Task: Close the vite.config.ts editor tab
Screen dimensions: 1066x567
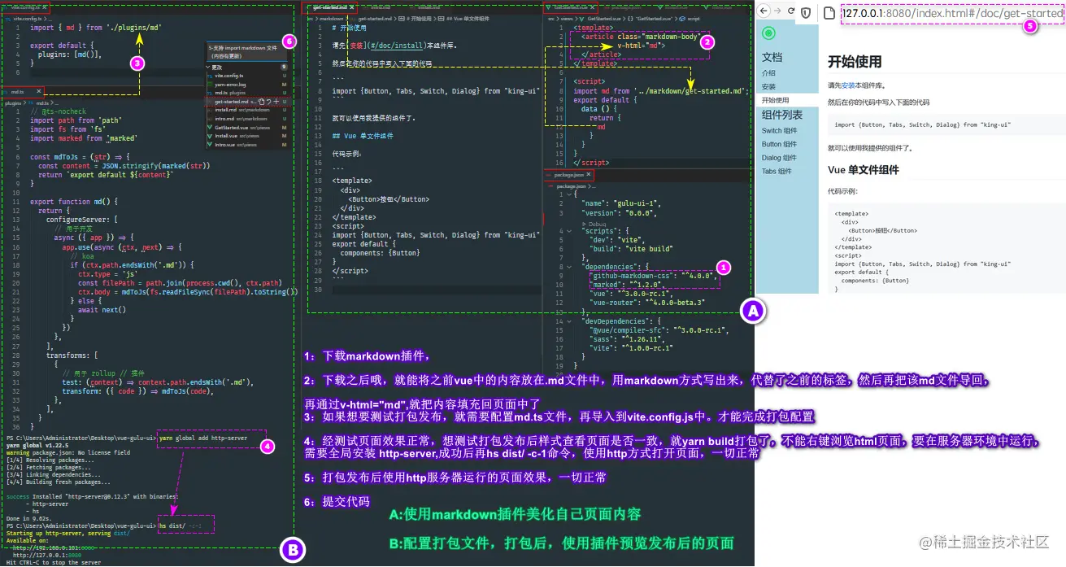Action: tap(45, 7)
